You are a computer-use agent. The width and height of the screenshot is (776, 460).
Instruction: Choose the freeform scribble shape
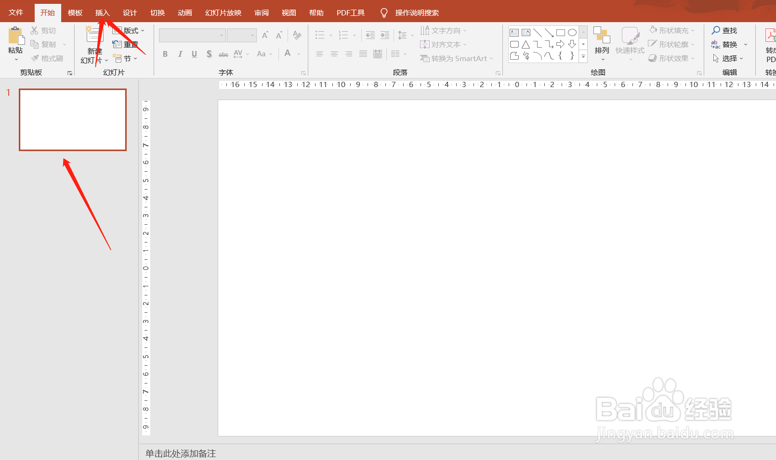pyautogui.click(x=526, y=56)
